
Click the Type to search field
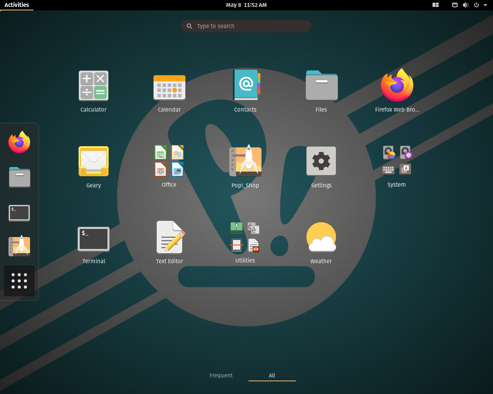[x=246, y=26]
